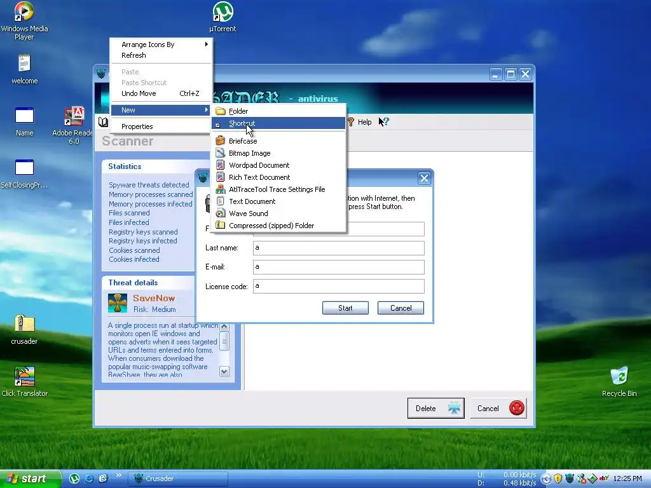This screenshot has height=488, width=651.
Task: Click threat description scroll up arrow
Action: (x=224, y=327)
